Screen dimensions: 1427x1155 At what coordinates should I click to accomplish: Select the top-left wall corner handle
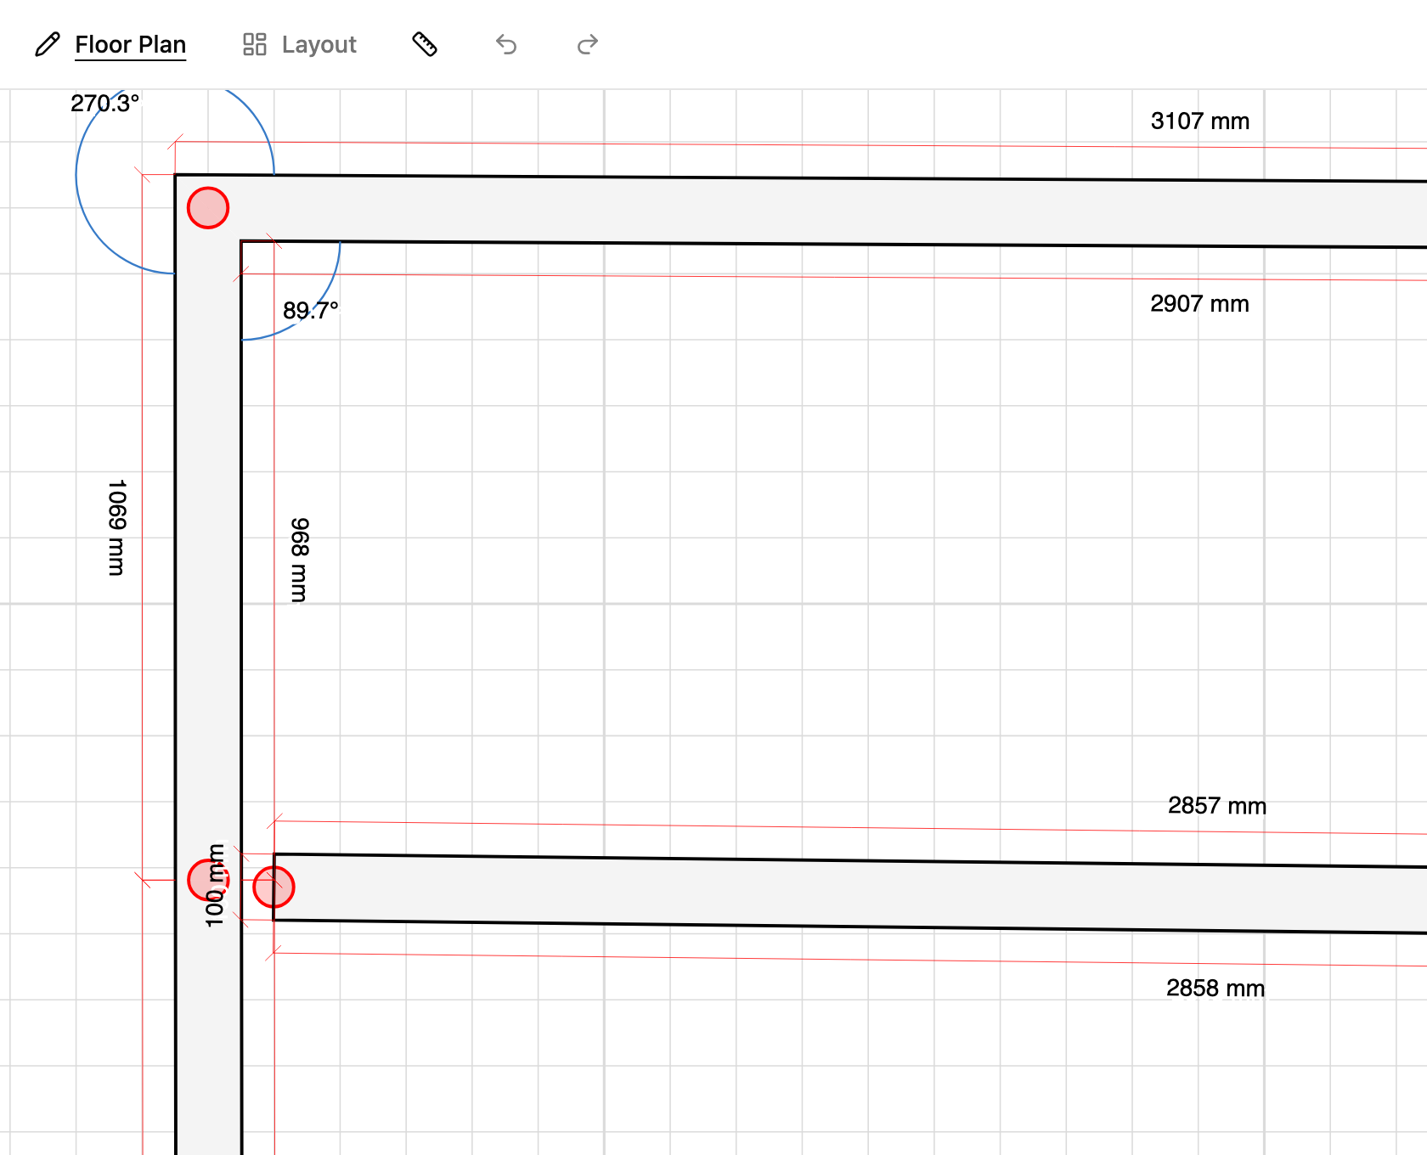(x=208, y=208)
